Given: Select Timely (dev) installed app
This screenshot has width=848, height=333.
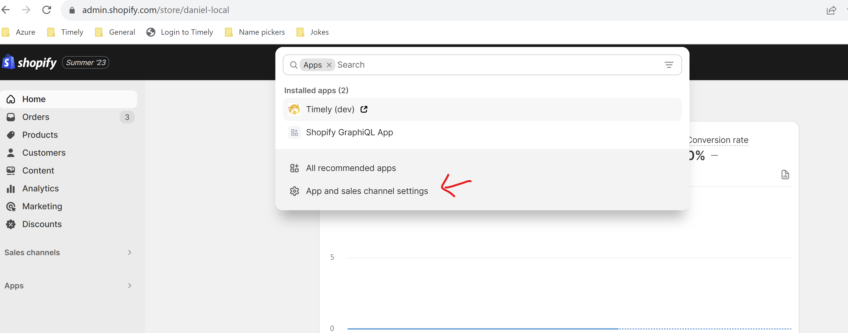Looking at the screenshot, I should click(x=482, y=109).
